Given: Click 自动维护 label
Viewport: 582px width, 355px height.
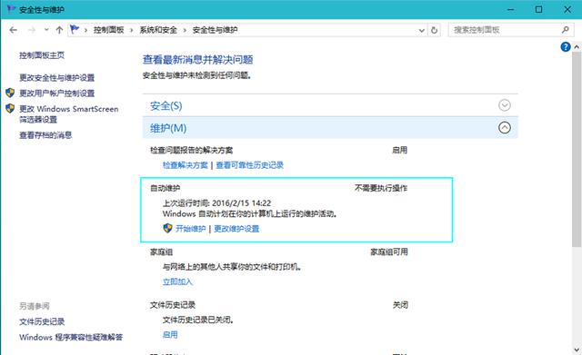Looking at the screenshot, I should [x=165, y=188].
